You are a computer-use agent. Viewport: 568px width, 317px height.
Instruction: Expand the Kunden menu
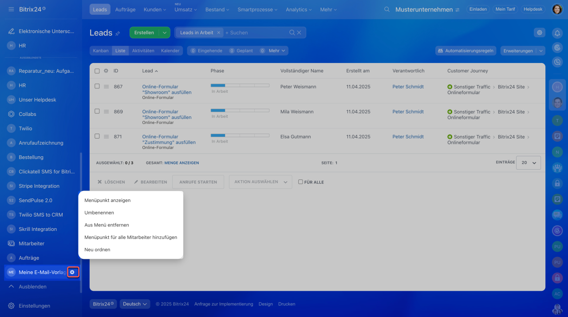click(x=155, y=9)
